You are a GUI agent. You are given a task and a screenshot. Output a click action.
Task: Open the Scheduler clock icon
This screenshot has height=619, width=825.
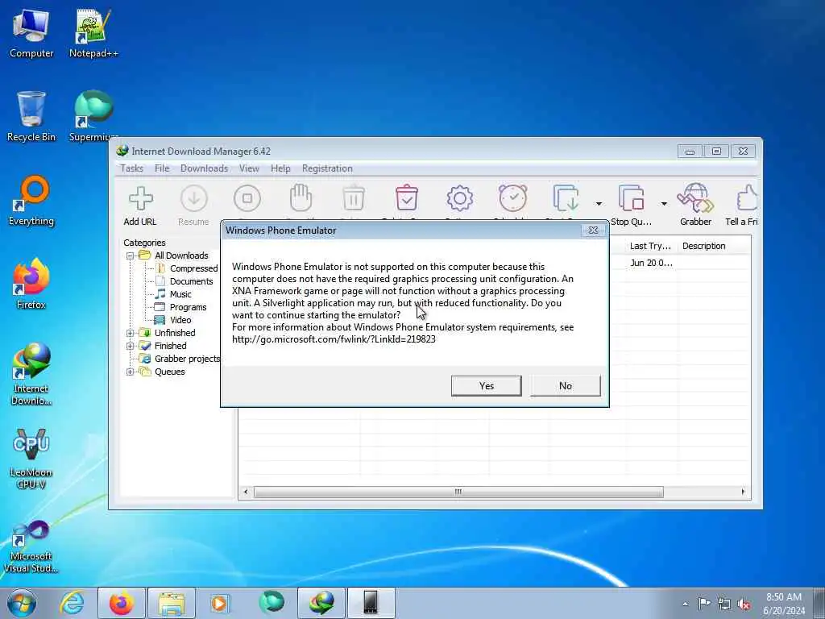coord(513,198)
